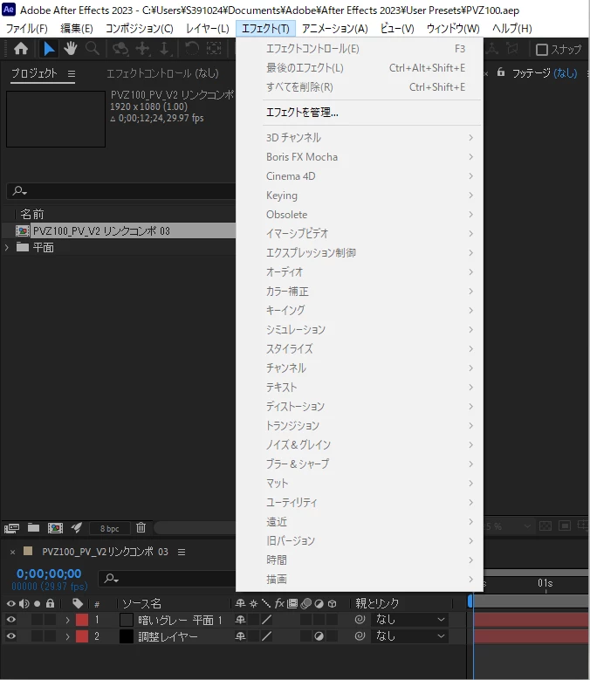This screenshot has width=590, height=680.
Task: Create a new composition icon
Action: [x=55, y=528]
